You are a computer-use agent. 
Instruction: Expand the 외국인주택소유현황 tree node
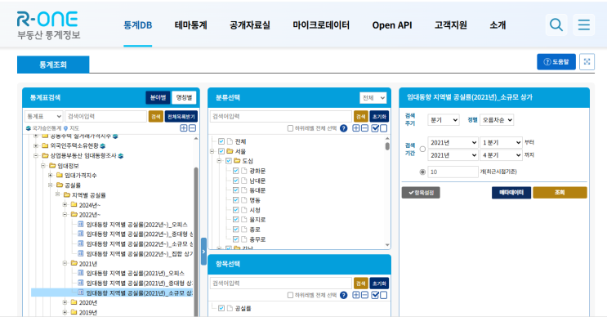[x=36, y=146]
